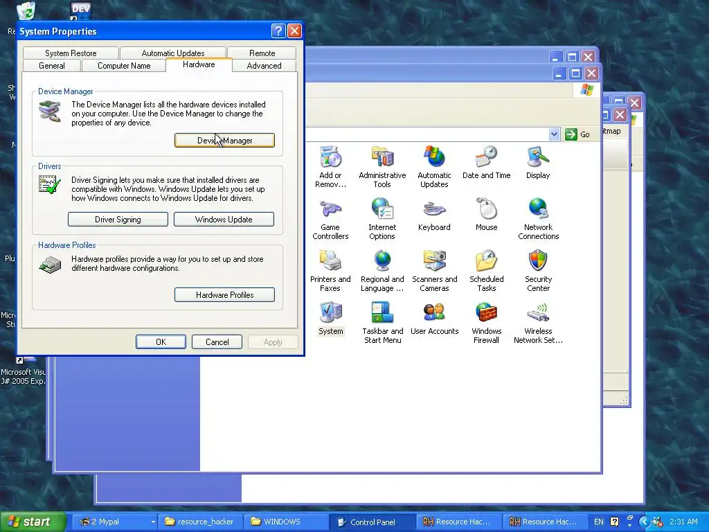Switch to resource_hacker taskbar window
Image resolution: width=709 pixels, height=532 pixels.
tap(199, 522)
